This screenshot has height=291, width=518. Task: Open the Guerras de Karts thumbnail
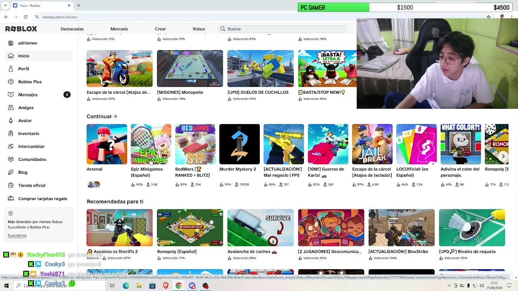coord(328,144)
